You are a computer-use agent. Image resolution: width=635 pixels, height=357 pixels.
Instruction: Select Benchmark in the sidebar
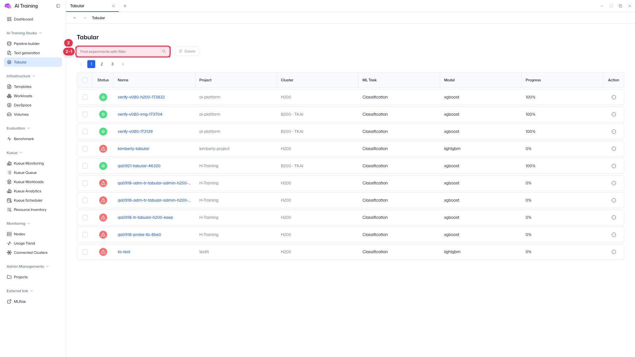tap(33, 139)
